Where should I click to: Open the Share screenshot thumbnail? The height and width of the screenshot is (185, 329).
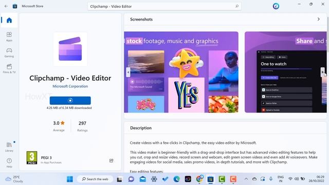[286, 72]
